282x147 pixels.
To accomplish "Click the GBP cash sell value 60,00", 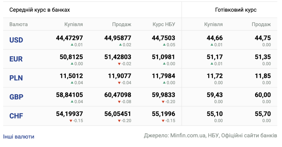I will [x=263, y=95].
